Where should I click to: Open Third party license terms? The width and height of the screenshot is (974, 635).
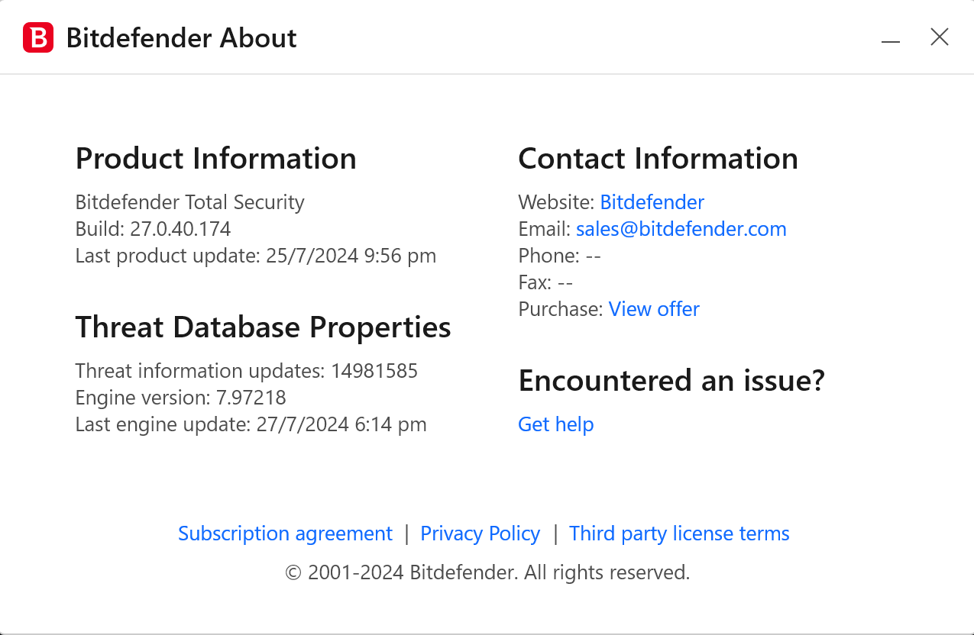(x=679, y=533)
